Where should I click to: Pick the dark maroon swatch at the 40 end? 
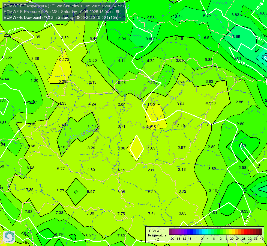click(x=260, y=232)
